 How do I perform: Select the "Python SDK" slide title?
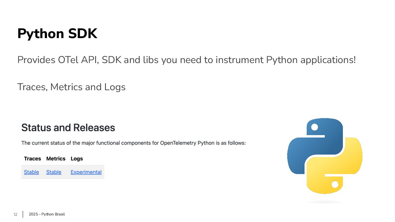pyautogui.click(x=57, y=34)
